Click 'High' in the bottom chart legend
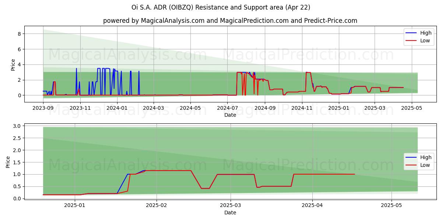The height and width of the screenshot is (221, 442). point(426,157)
